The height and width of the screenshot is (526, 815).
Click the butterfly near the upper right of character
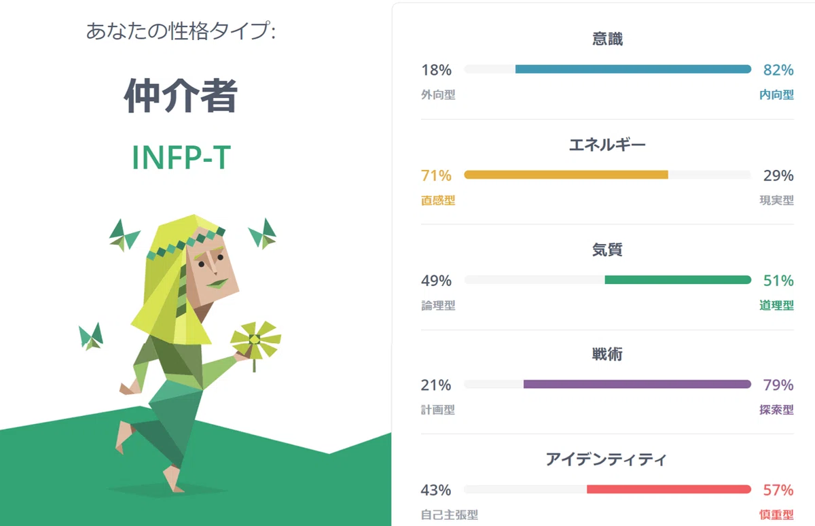pyautogui.click(x=263, y=233)
